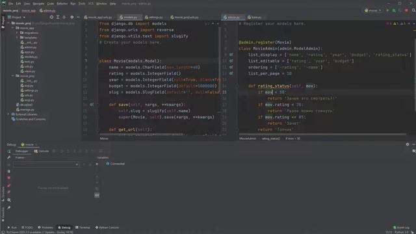The width and height of the screenshot is (416, 234).
Task: Open the run configuration dropdown
Action: tap(373, 10)
